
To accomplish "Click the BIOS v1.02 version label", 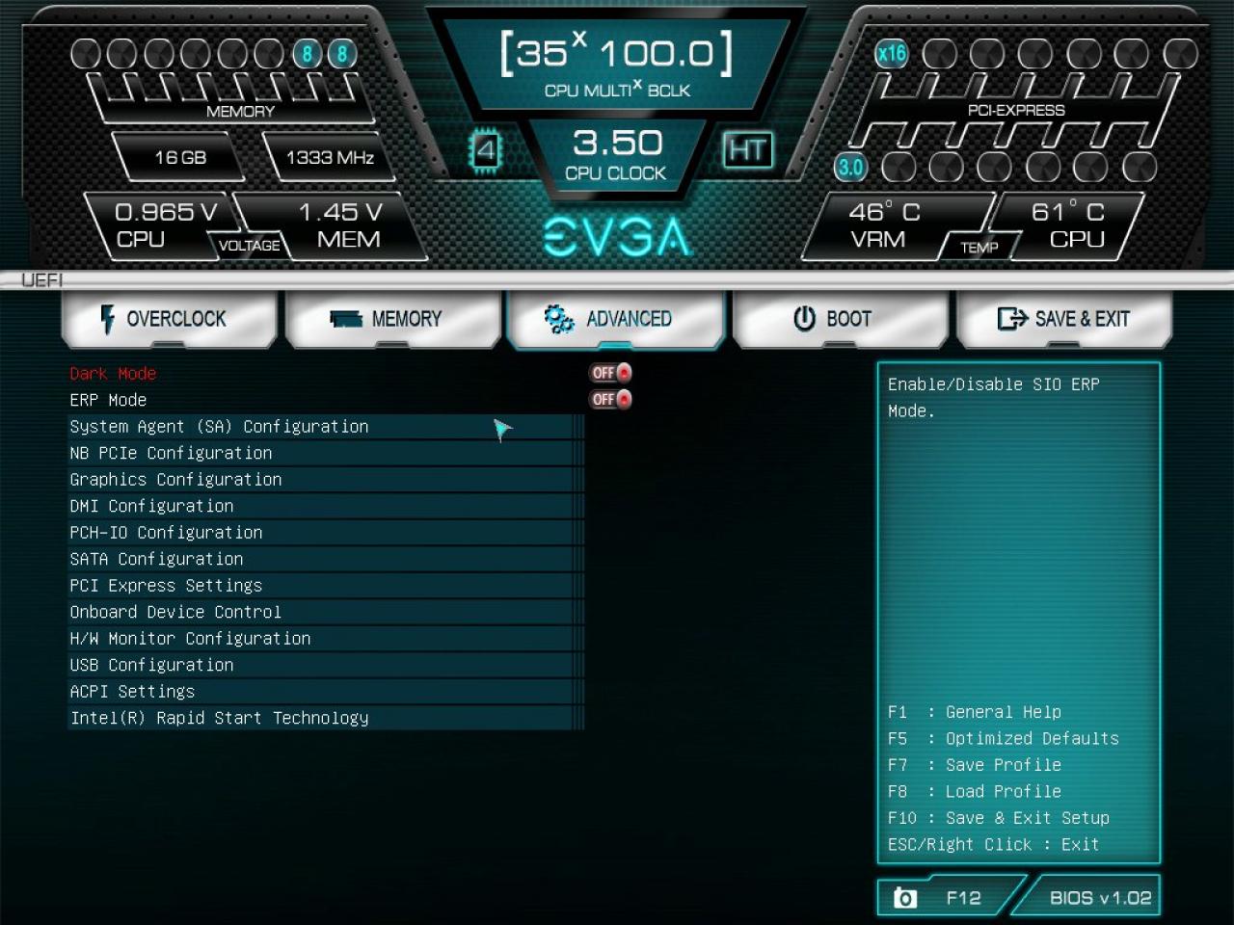I will [x=1100, y=898].
